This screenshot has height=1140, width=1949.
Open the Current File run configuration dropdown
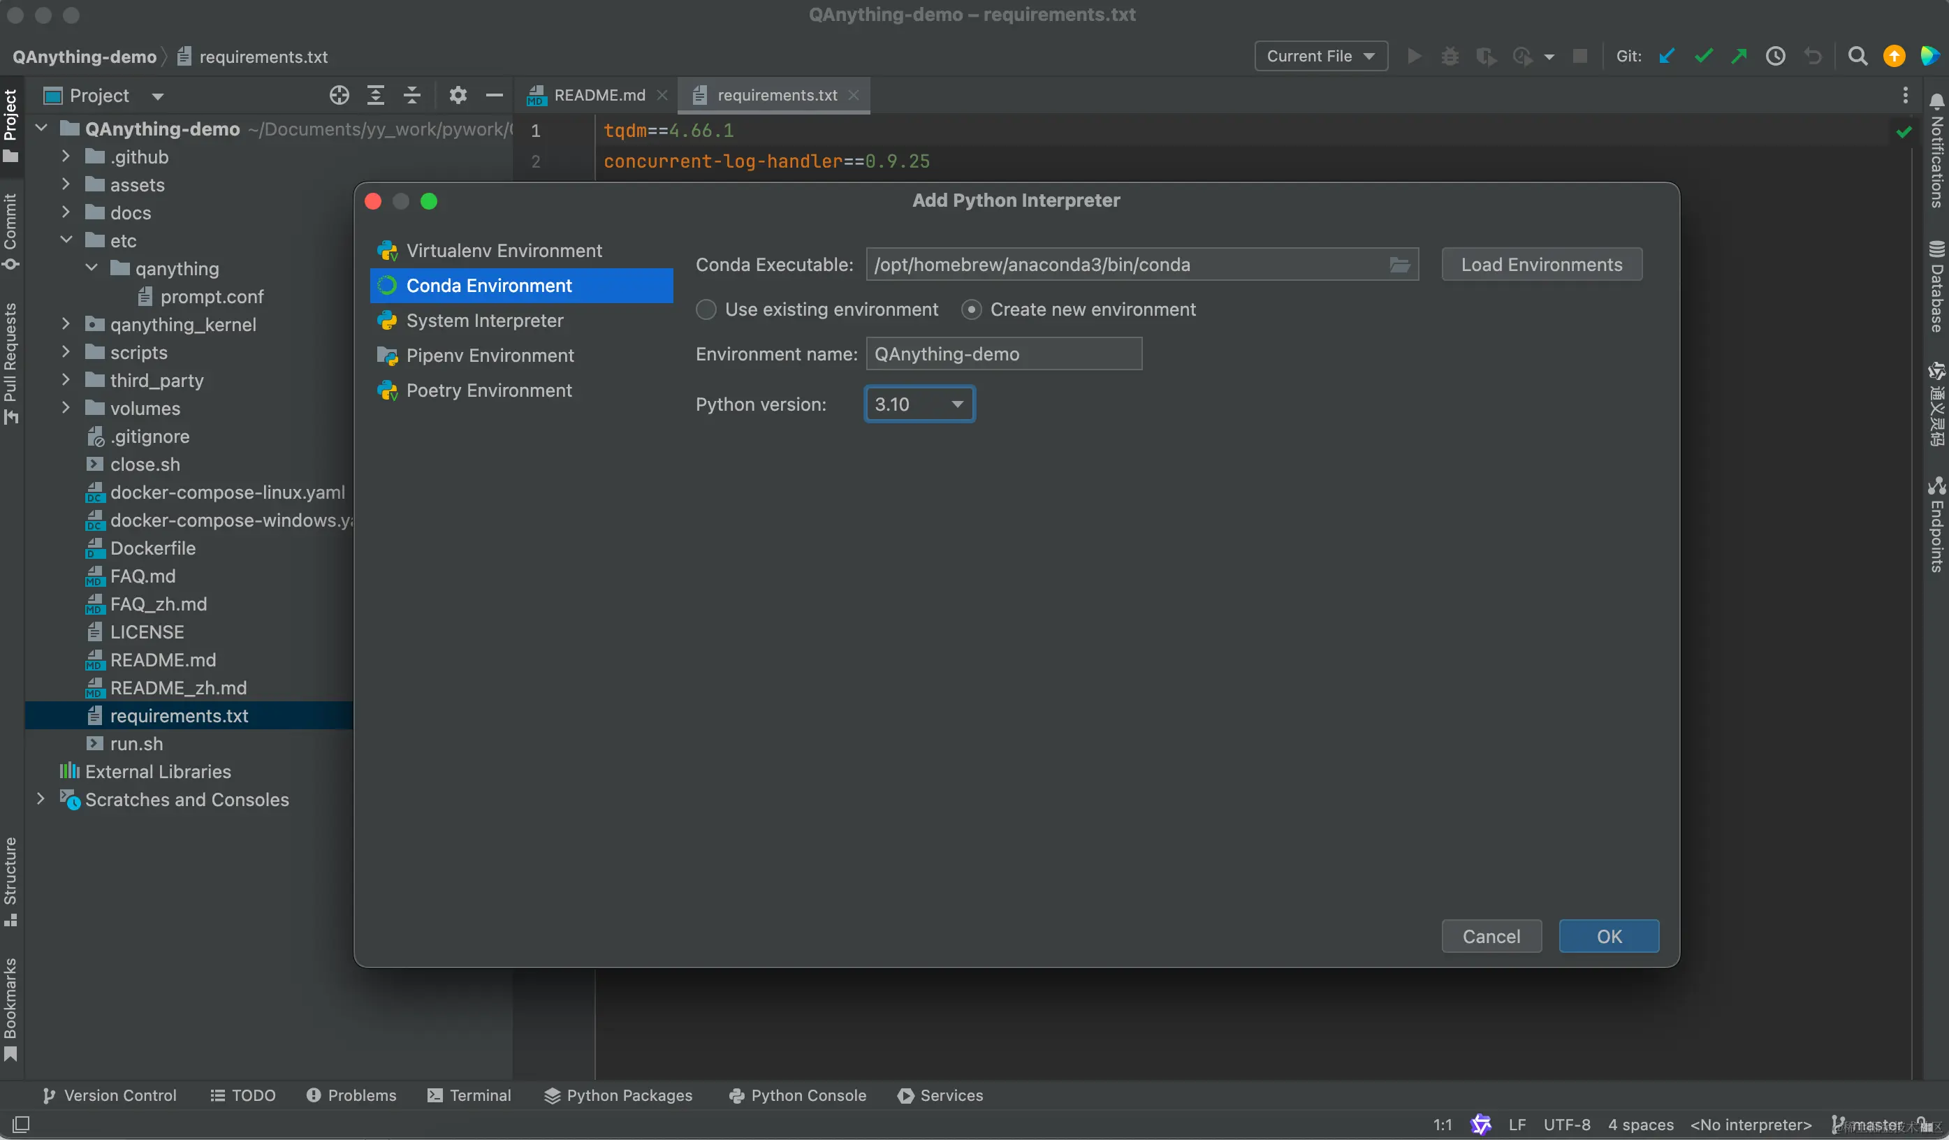pyautogui.click(x=1320, y=57)
